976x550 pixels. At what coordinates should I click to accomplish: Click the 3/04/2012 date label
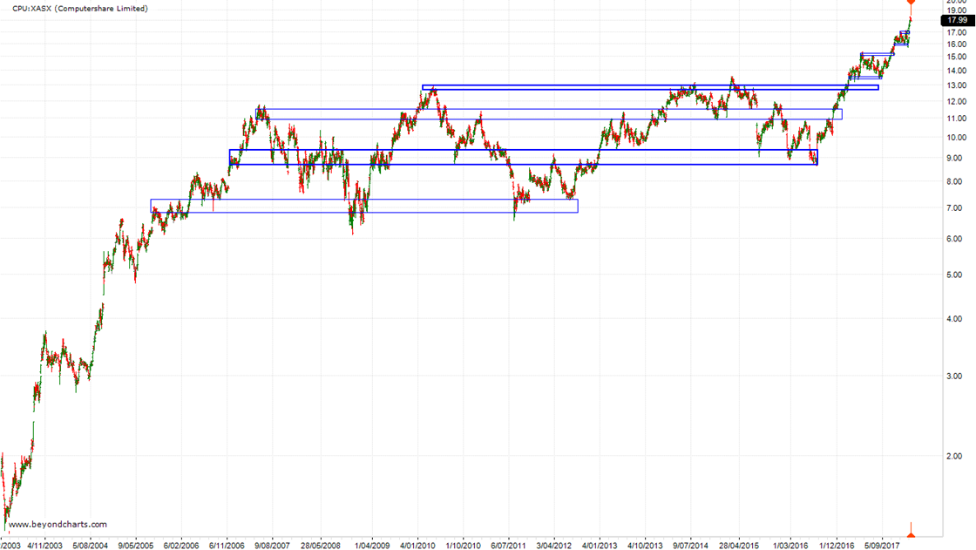[x=554, y=544]
